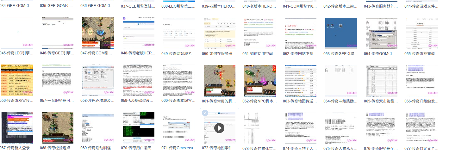Click the file name 053-传奇GEE引擎...
The width and height of the screenshot is (449, 160).
(340, 53)
